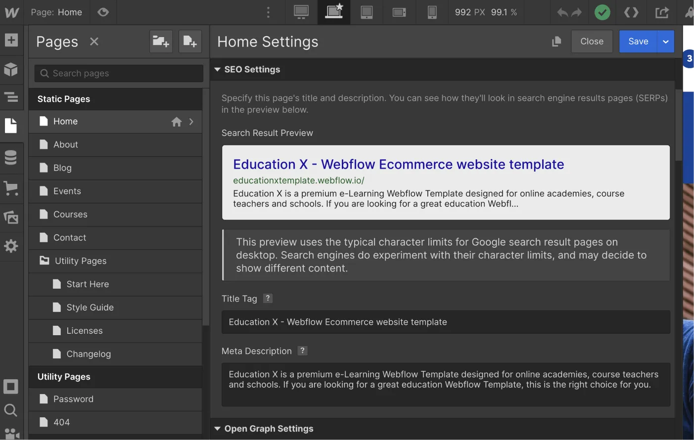Open the CMS Collections panel
Image resolution: width=694 pixels, height=440 pixels.
point(11,157)
